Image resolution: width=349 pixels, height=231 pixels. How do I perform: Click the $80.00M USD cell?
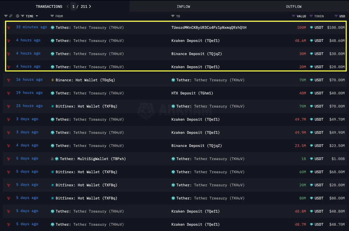(x=337, y=198)
